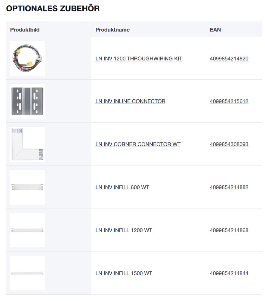265x301 pixels.
Task: Click the EAN 4099854214882 link
Action: click(x=229, y=187)
